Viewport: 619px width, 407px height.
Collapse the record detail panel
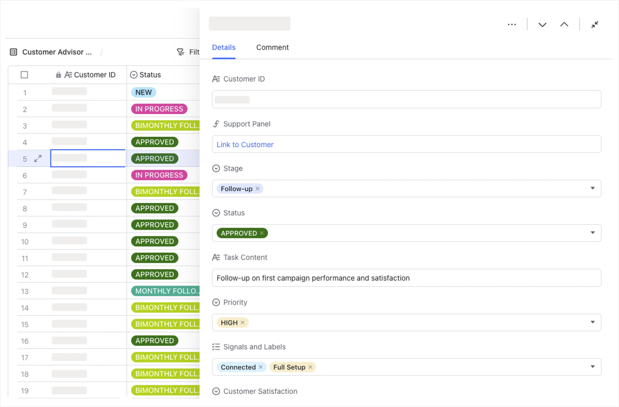(595, 25)
